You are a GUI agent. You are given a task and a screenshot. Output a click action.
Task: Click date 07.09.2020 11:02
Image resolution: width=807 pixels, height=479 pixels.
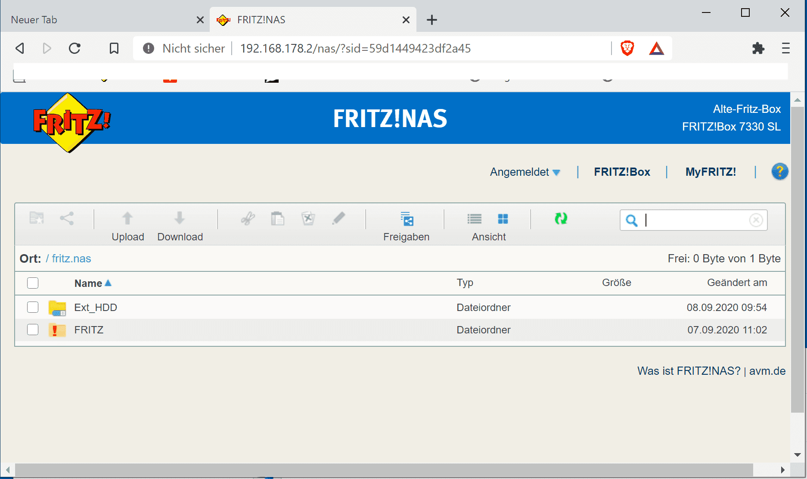[x=727, y=330]
